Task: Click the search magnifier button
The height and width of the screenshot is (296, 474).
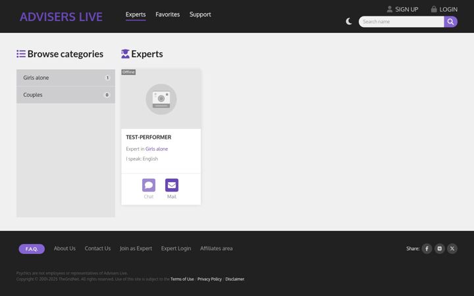Action: (450, 22)
